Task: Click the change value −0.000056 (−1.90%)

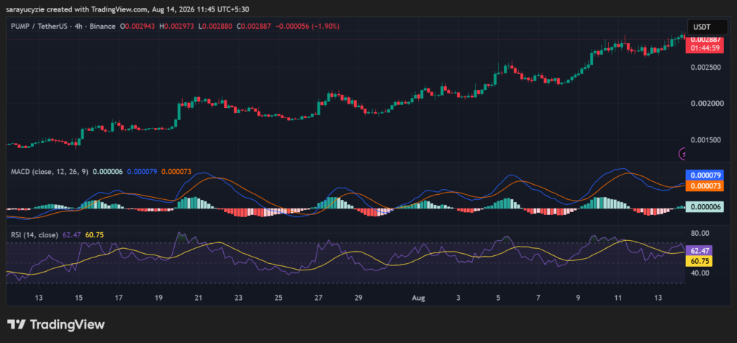Action: click(x=308, y=27)
